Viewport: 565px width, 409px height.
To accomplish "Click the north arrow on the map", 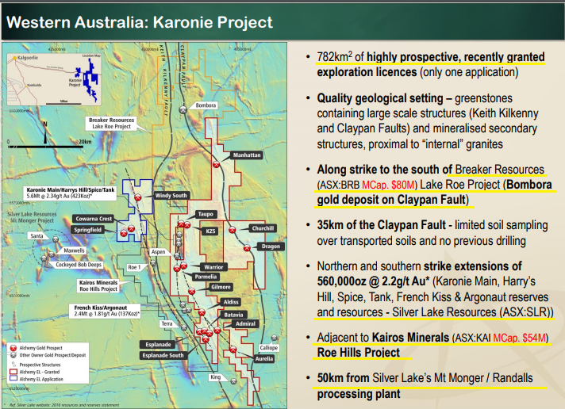I will pyautogui.click(x=45, y=133).
